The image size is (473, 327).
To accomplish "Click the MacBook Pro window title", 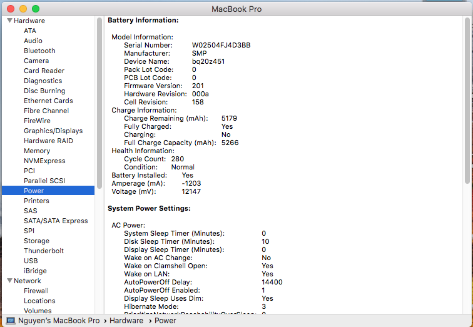I will pyautogui.click(x=236, y=9).
